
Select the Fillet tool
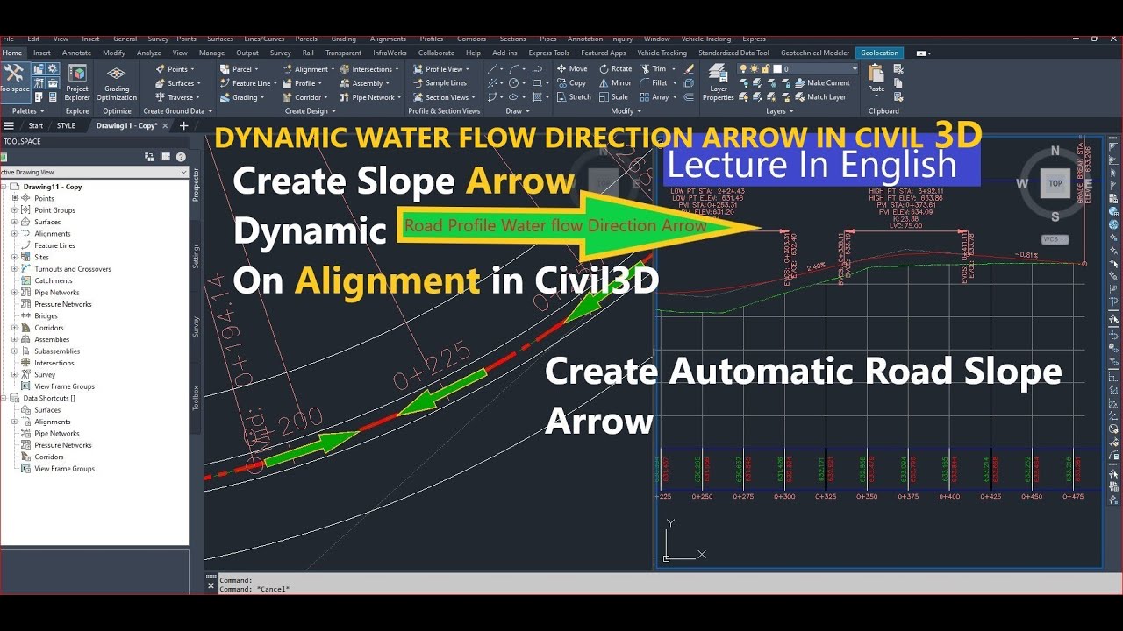point(654,83)
